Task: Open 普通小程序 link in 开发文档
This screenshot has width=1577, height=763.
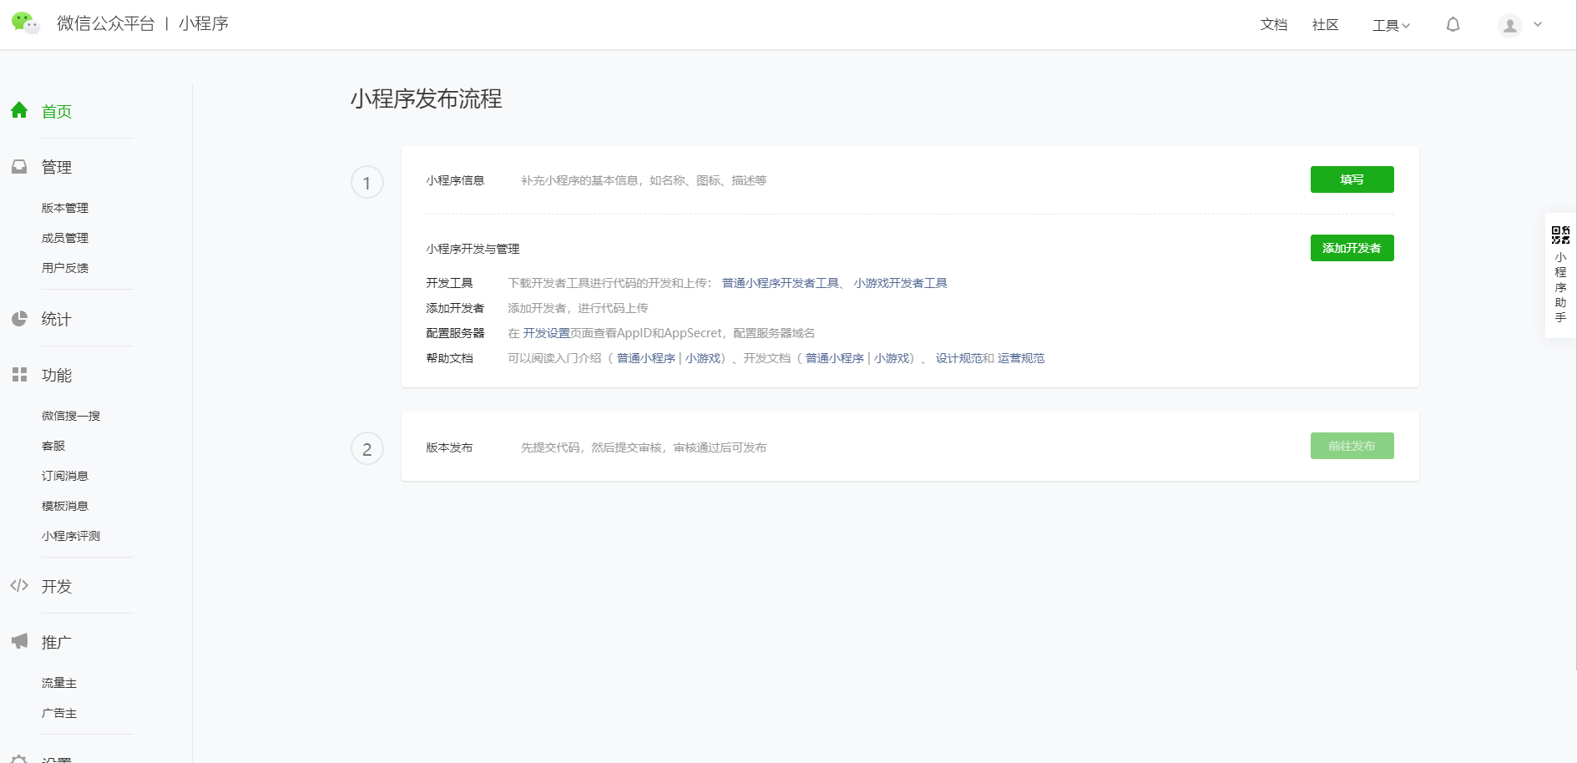Action: click(835, 358)
